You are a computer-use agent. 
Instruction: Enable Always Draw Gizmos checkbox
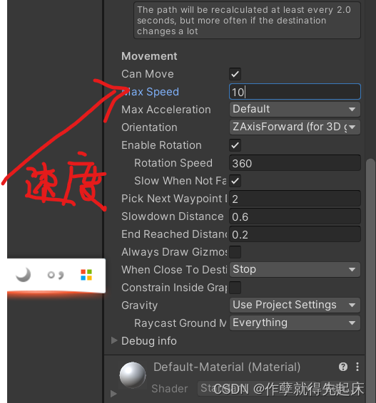click(x=235, y=252)
